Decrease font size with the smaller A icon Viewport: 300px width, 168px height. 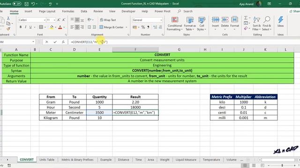click(64, 20)
